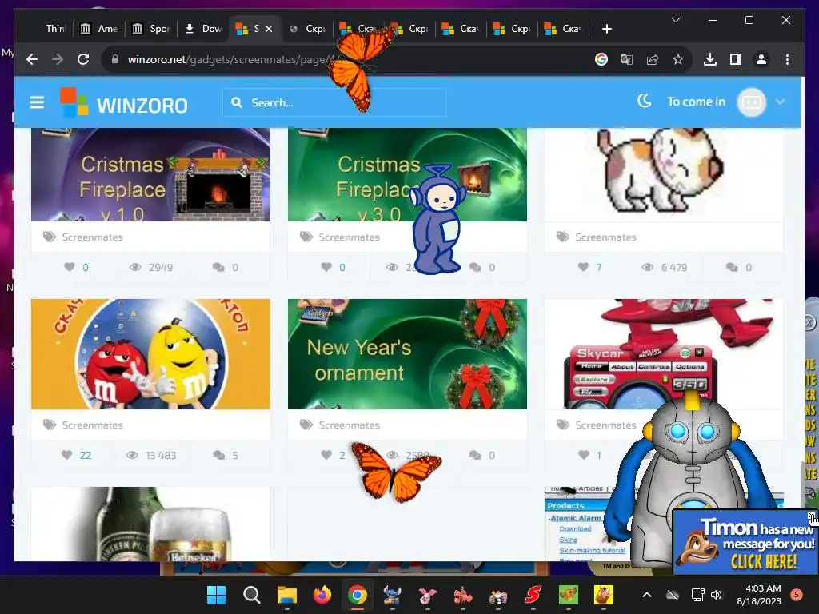Screen dimensions: 819x614
Task: Like Cristmas Fireplace v.1.0 with heart
Action: 70,267
